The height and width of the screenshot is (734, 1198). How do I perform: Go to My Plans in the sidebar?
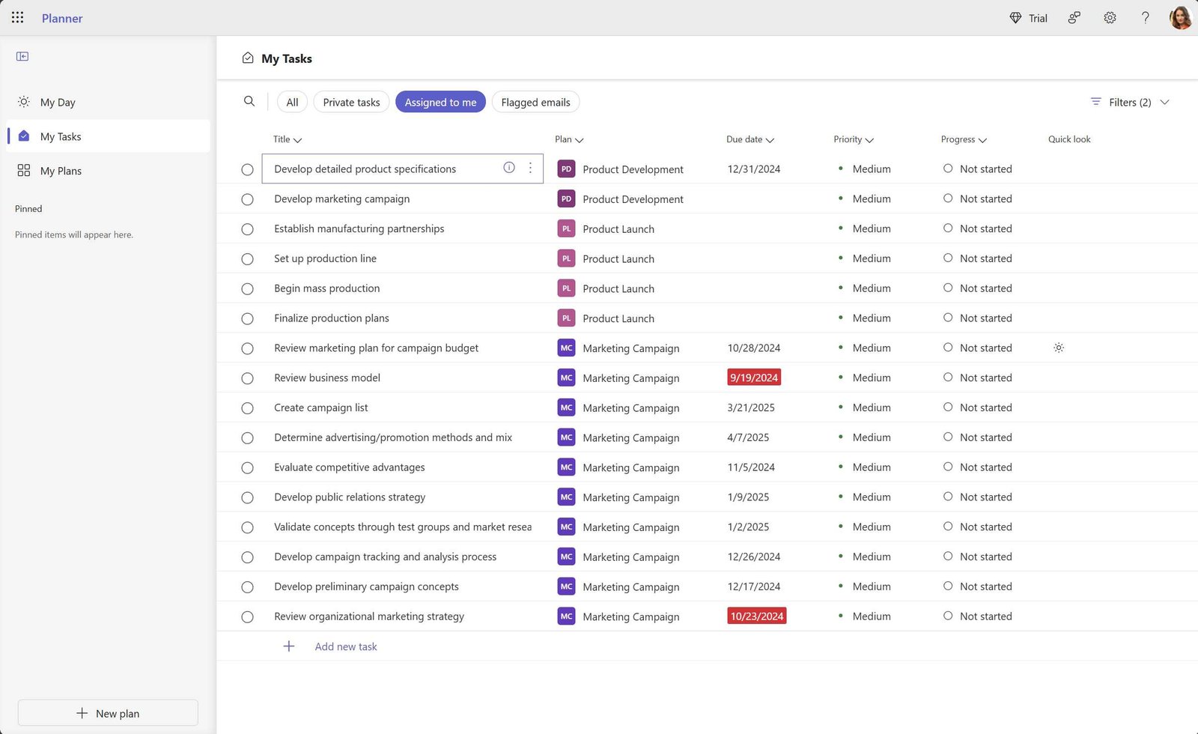pos(61,171)
